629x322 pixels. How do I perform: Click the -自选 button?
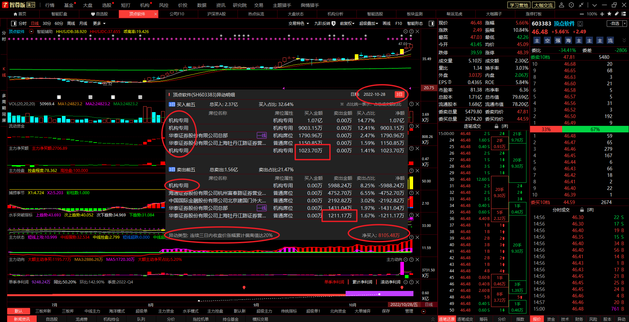click(x=615, y=24)
